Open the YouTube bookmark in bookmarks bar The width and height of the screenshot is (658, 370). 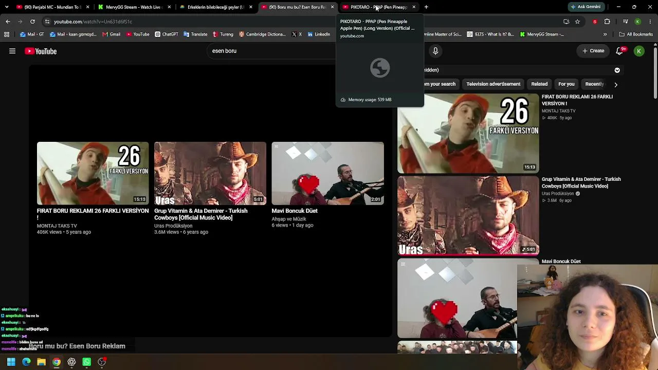137,34
